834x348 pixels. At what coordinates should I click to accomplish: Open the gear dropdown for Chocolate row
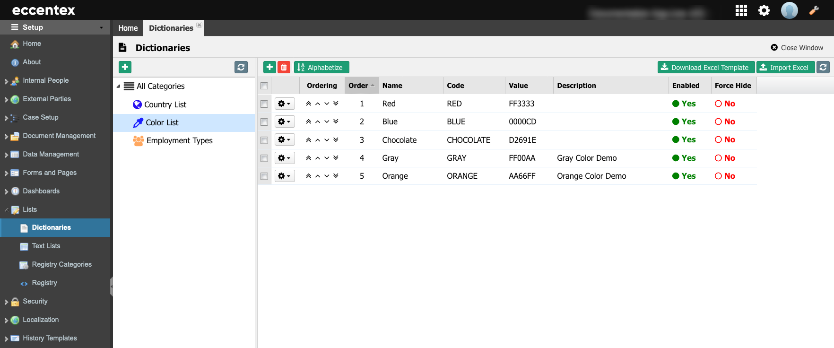(x=285, y=139)
